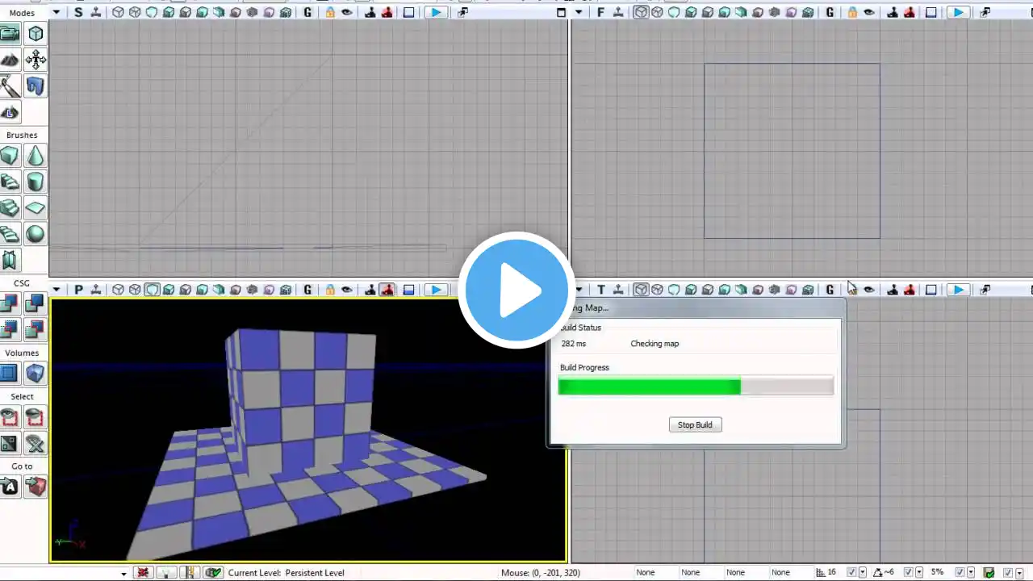Toggle lock selected actors in perspective viewport
This screenshot has width=1033, height=581.
click(330, 290)
